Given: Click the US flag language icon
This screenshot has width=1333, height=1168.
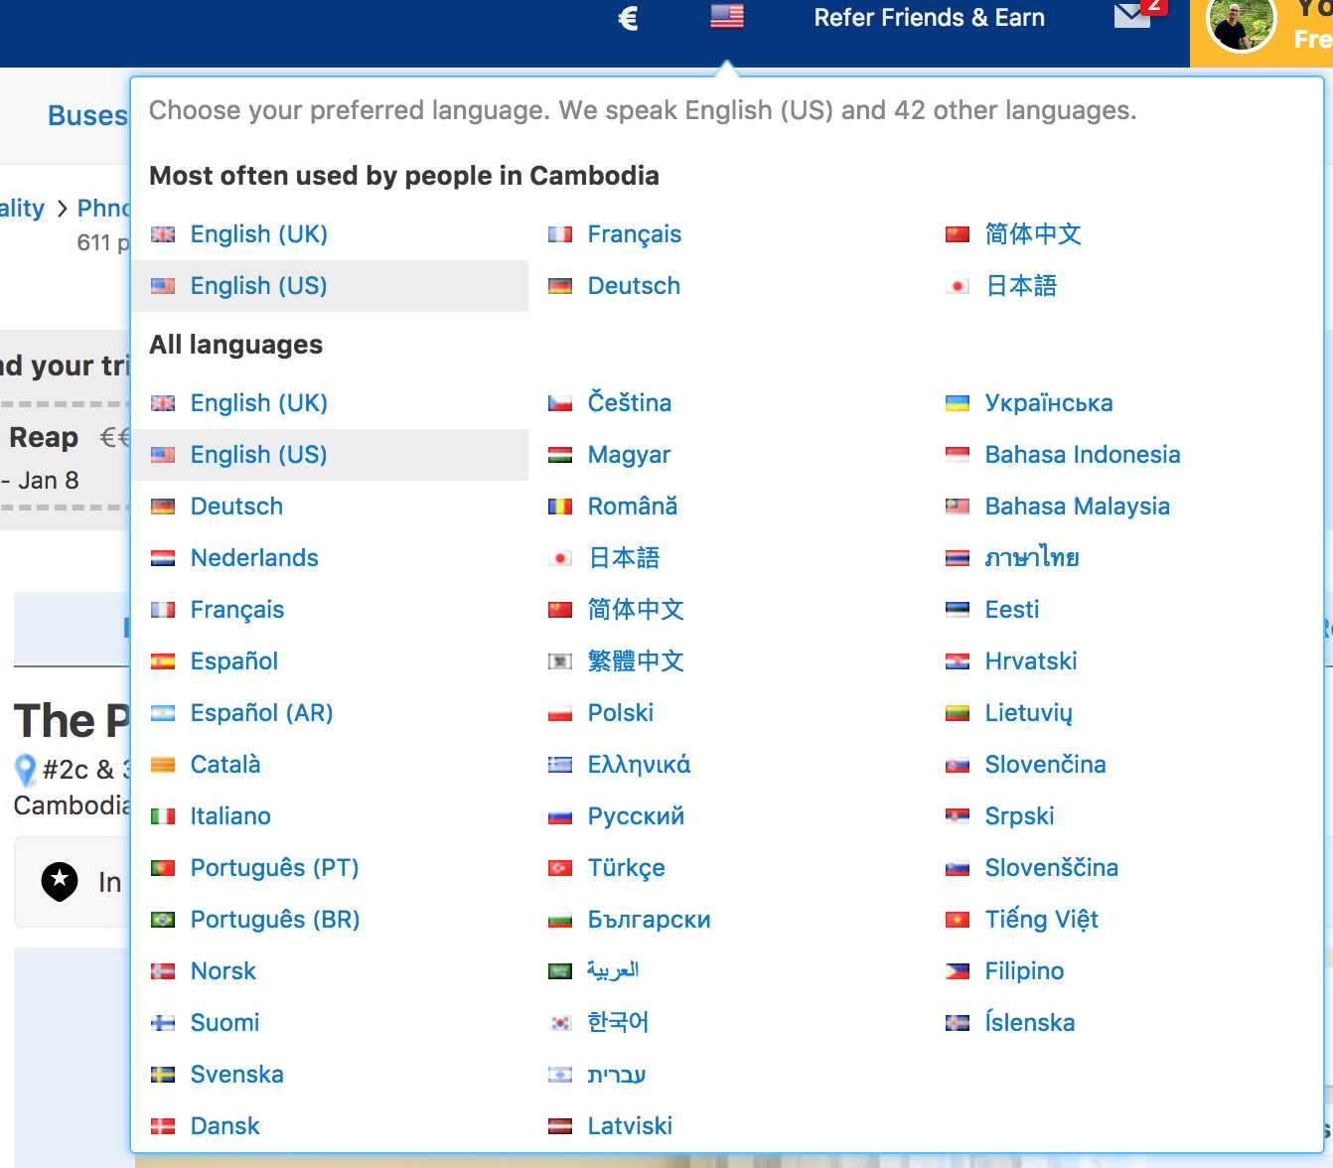Looking at the screenshot, I should tap(726, 16).
